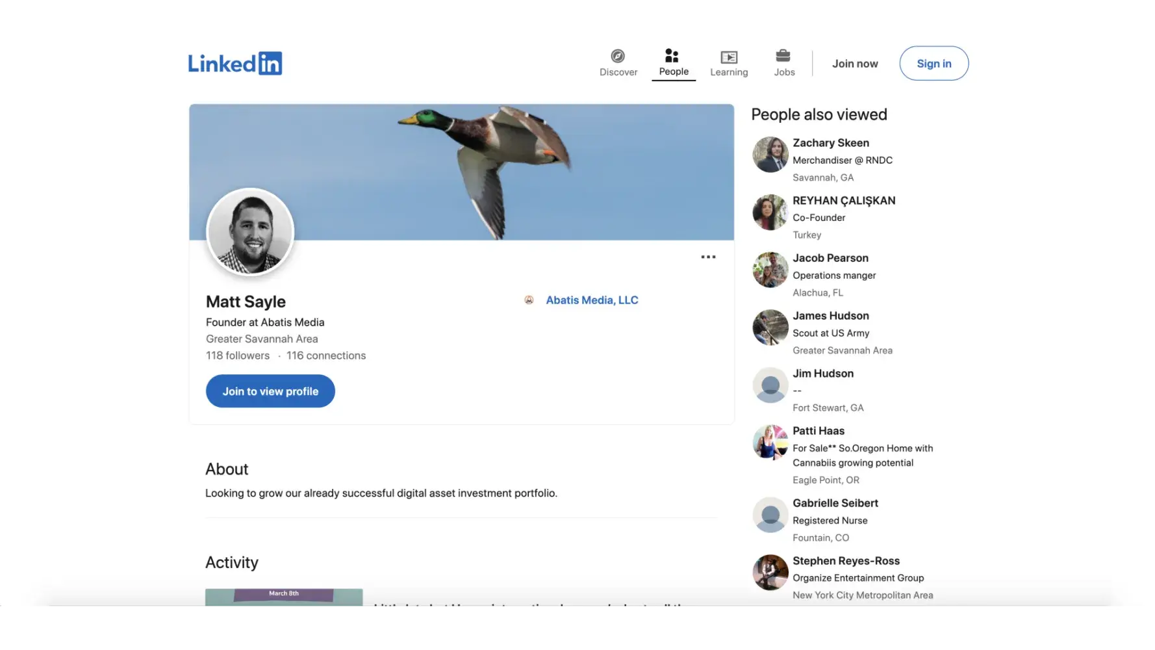Select the People nav icon
Viewport: 1155px width, 650px height.
tap(672, 56)
